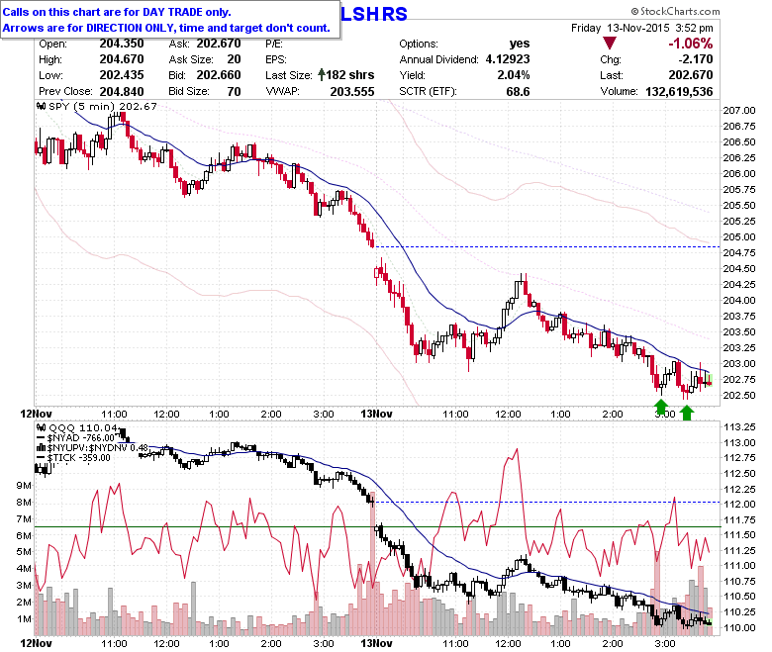772x652 pixels.
Task: Click the Low value 202.435
Action: click(x=122, y=75)
